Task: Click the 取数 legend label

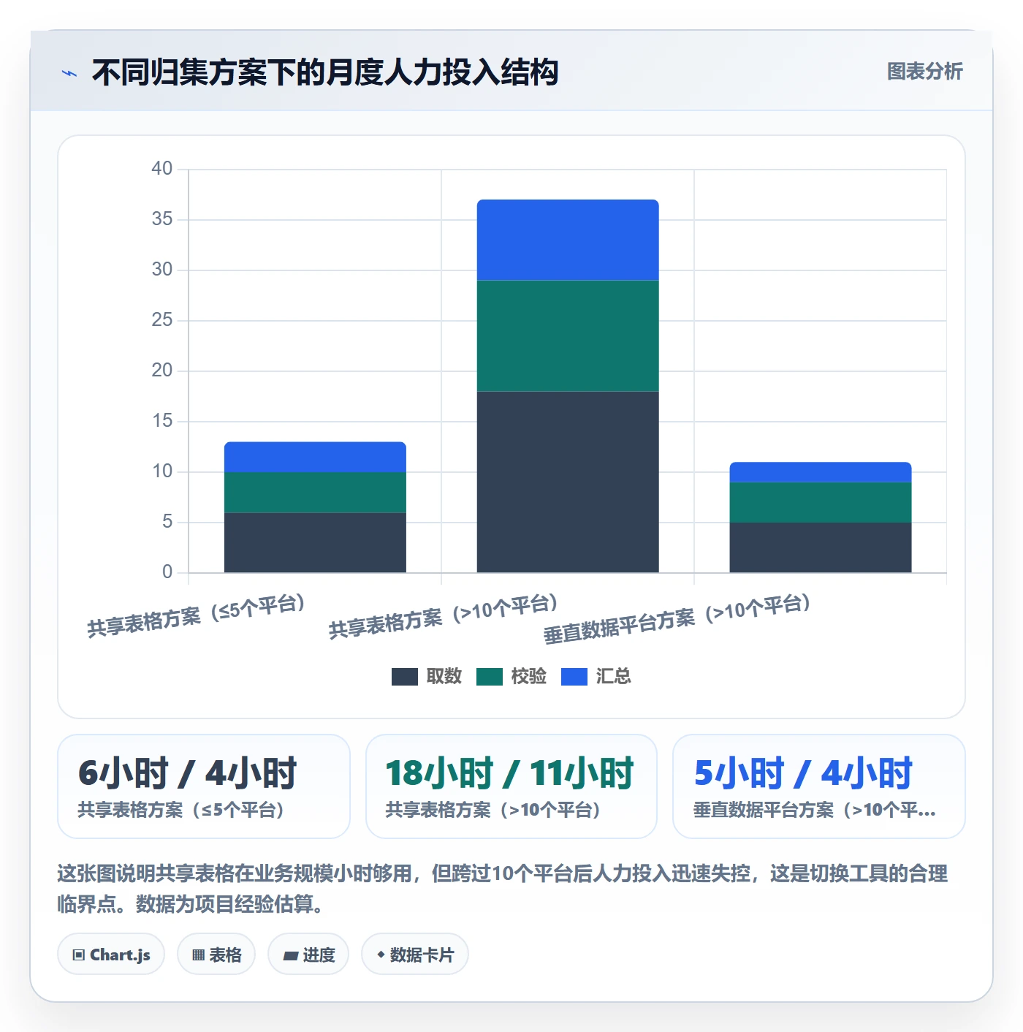Action: [444, 676]
